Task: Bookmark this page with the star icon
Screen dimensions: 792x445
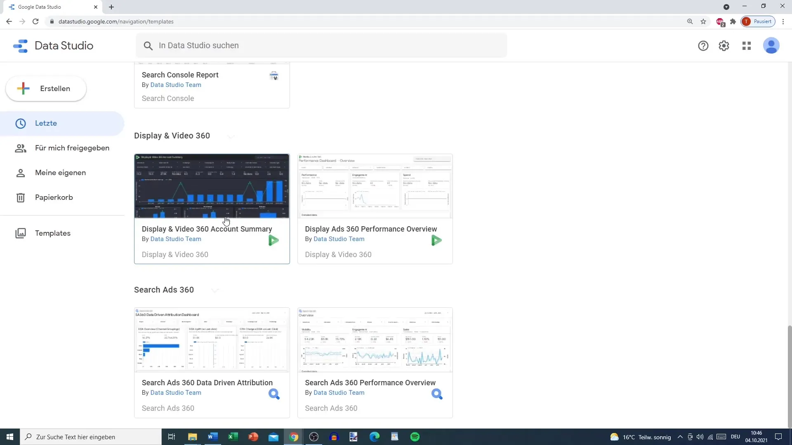Action: pyautogui.click(x=703, y=21)
